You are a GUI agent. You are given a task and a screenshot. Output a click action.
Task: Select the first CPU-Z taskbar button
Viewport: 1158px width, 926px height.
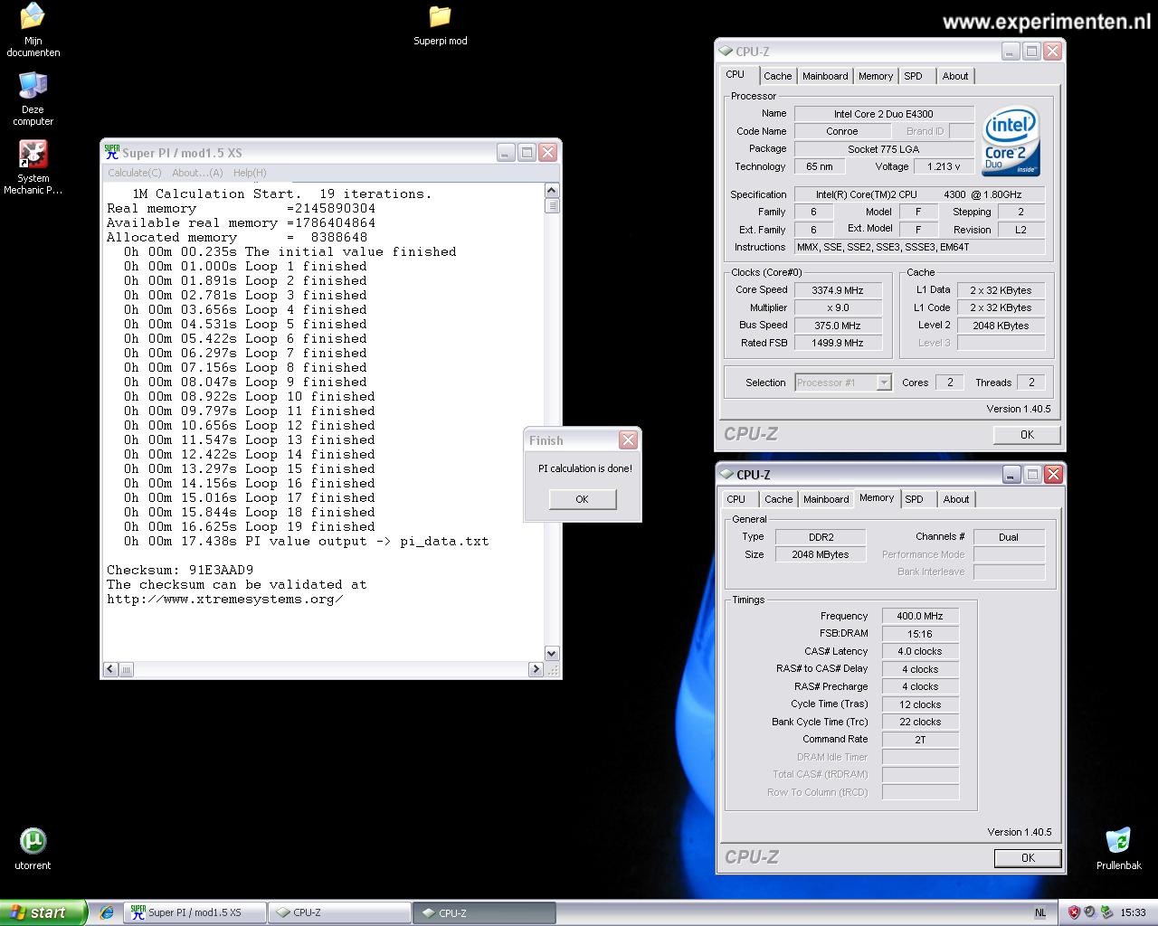tap(340, 912)
